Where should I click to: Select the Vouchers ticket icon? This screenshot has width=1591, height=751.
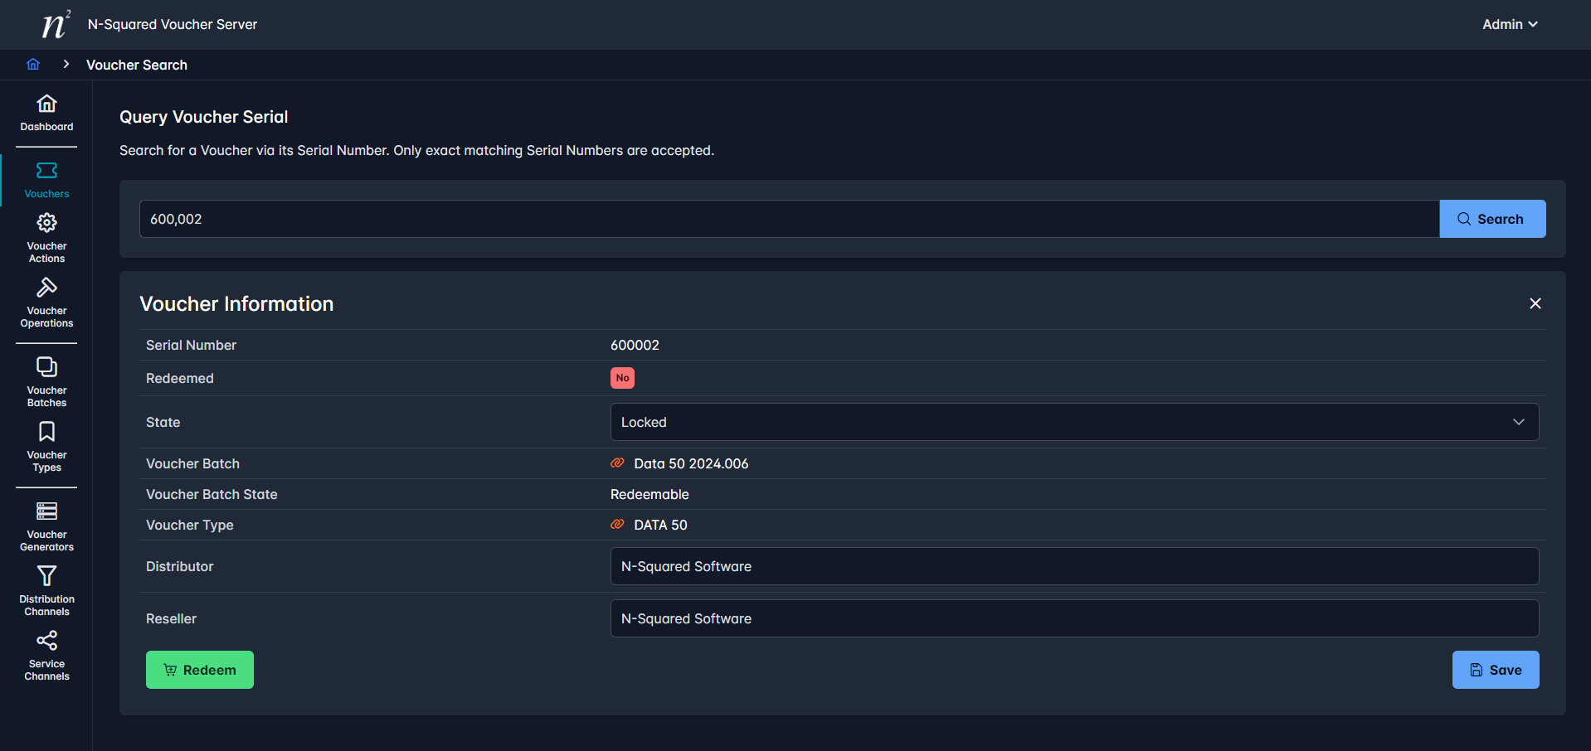(x=46, y=172)
